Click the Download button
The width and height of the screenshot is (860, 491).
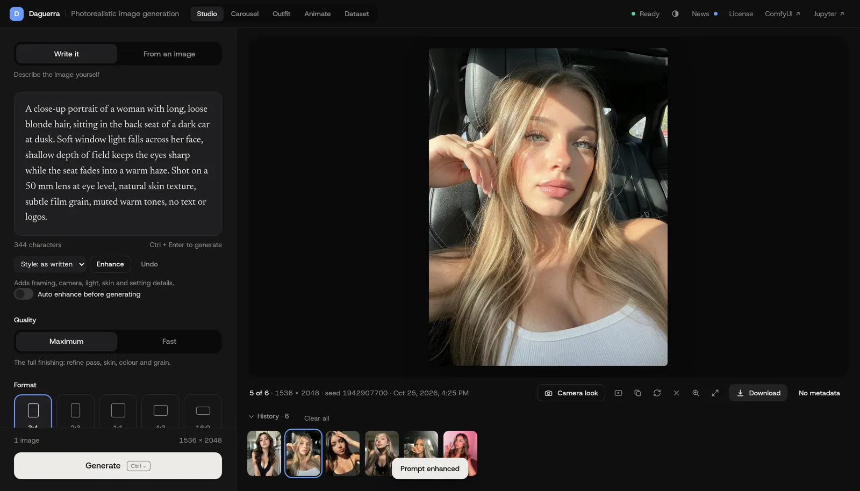tap(758, 393)
